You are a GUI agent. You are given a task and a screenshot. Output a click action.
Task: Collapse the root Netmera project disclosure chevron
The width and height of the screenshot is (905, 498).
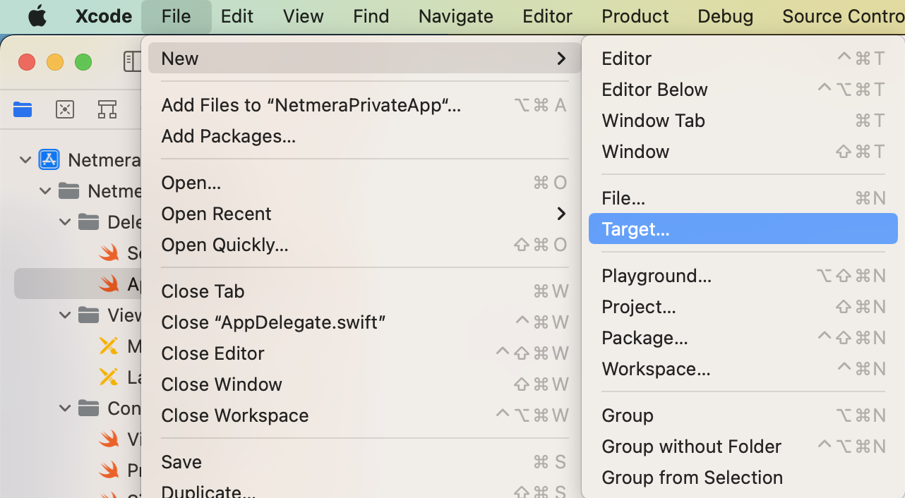pos(25,160)
